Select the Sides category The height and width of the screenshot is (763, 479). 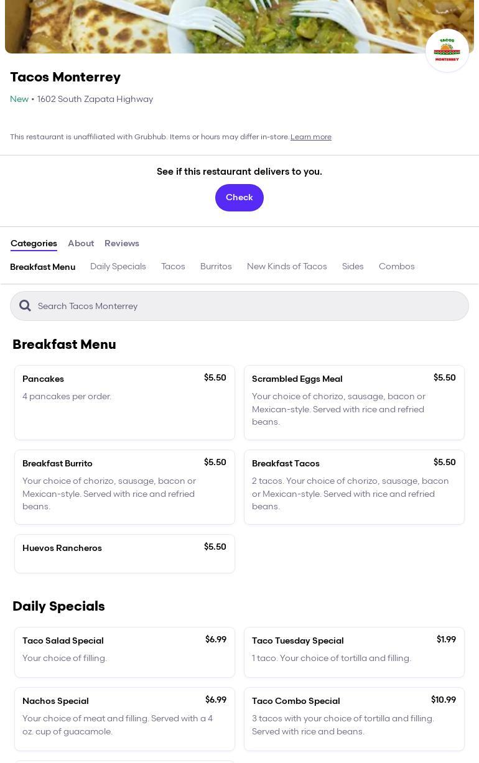[353, 266]
